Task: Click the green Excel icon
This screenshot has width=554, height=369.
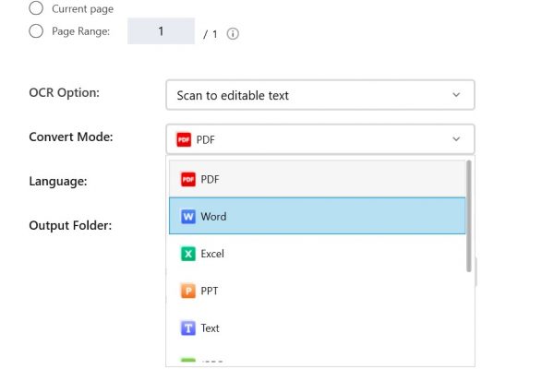Action: (188, 254)
